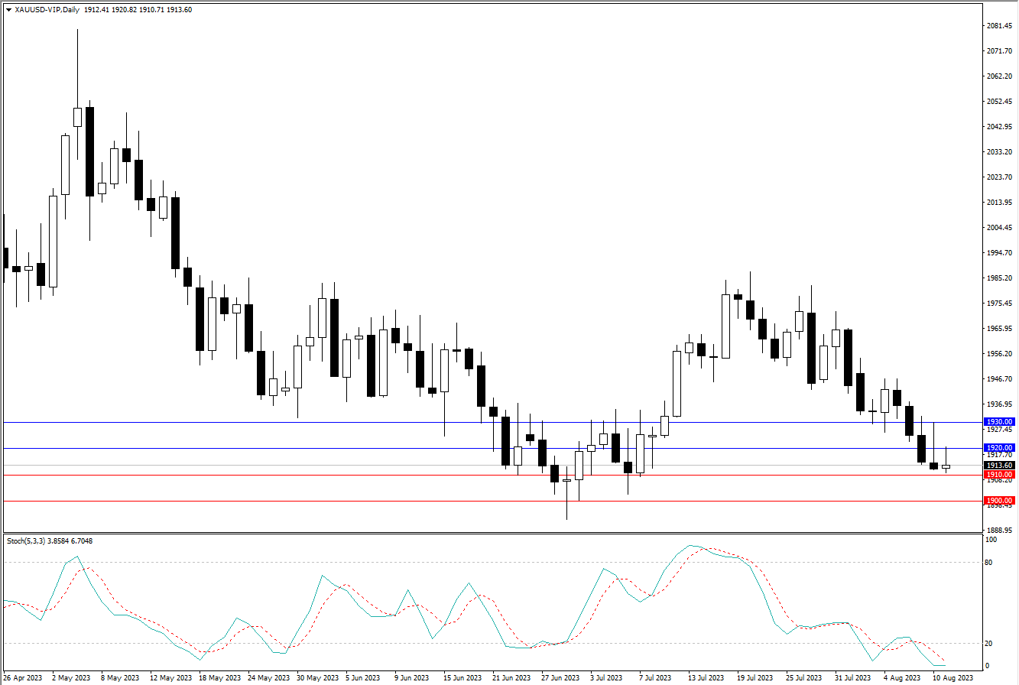Viewport: 1019px width, 685px height.
Task: Click the 26 Apr 2023 date label
Action: (21, 677)
